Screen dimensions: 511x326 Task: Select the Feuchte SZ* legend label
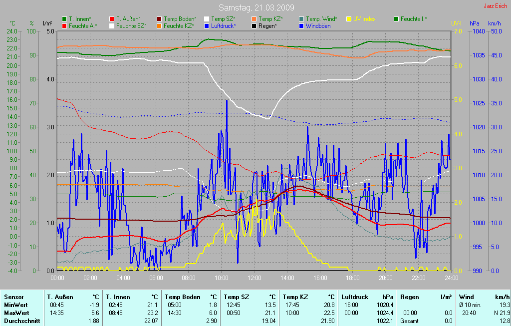tap(132, 26)
